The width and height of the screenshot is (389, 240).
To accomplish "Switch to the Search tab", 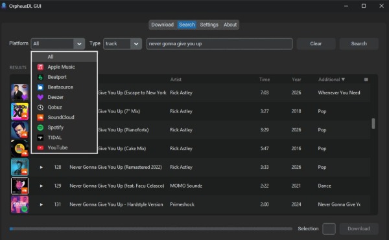I will (x=187, y=25).
